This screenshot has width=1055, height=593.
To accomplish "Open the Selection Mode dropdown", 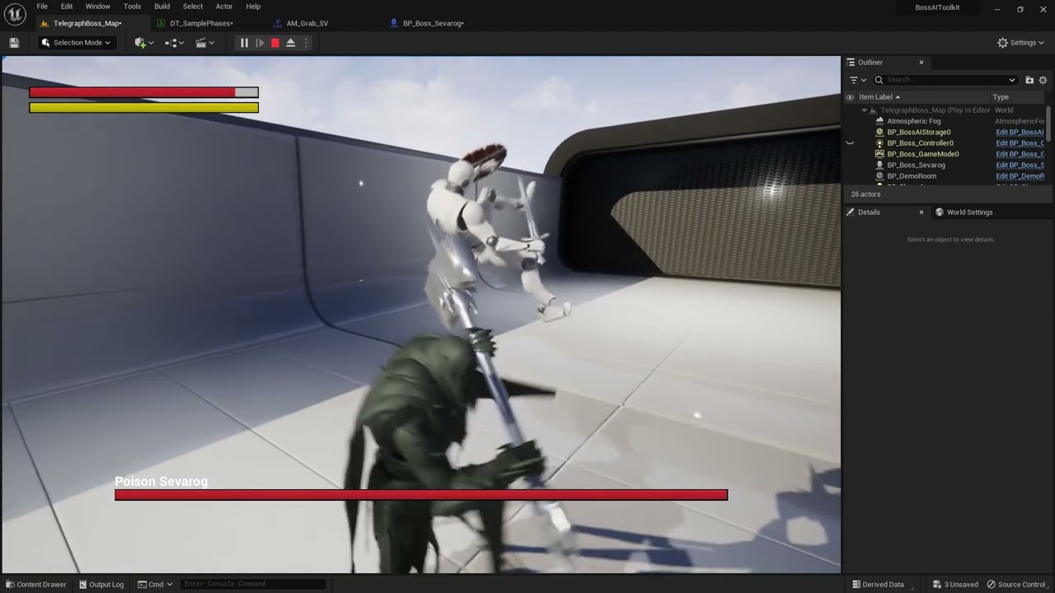I will coord(77,43).
